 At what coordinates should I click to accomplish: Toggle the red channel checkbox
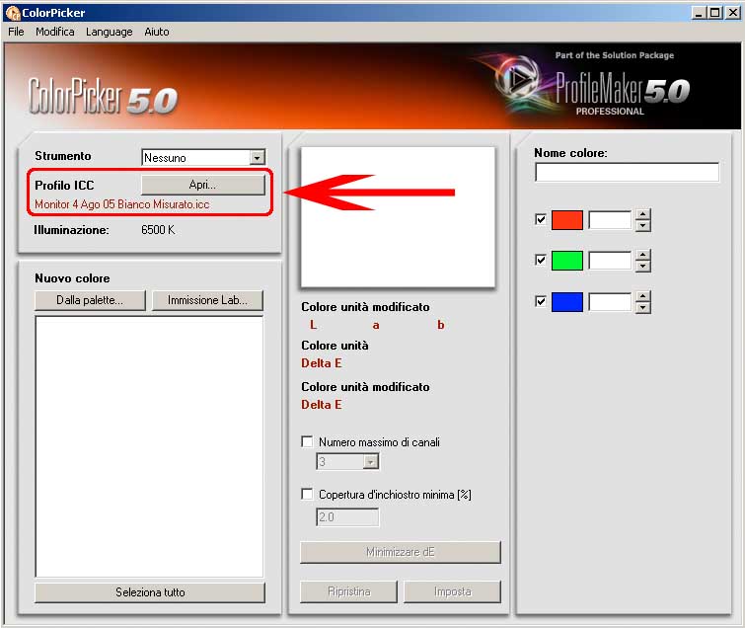540,219
